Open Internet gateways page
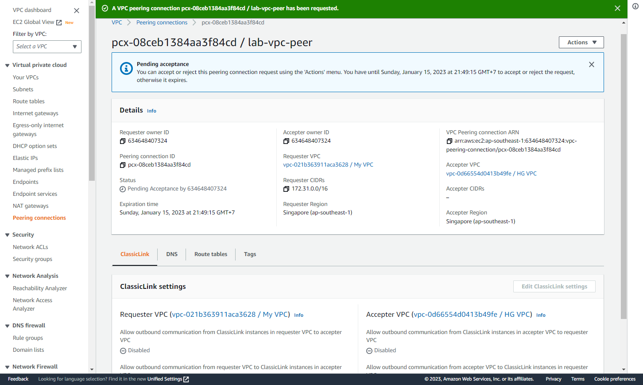The height and width of the screenshot is (385, 643). [x=35, y=113]
